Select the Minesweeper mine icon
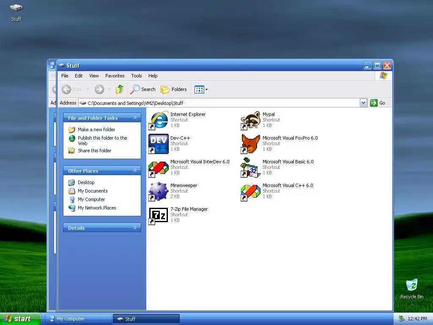The width and height of the screenshot is (433, 325). tap(159, 192)
